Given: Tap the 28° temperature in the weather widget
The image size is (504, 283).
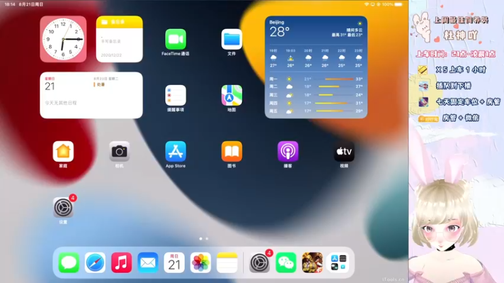Looking at the screenshot, I should pyautogui.click(x=279, y=32).
